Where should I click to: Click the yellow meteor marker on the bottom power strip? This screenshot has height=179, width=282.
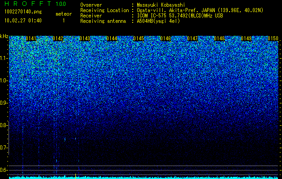[x=75, y=176]
